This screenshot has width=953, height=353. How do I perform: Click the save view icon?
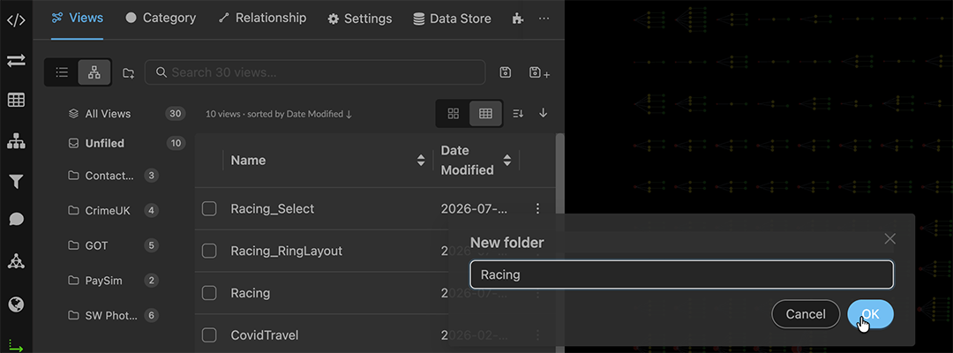pyautogui.click(x=505, y=72)
